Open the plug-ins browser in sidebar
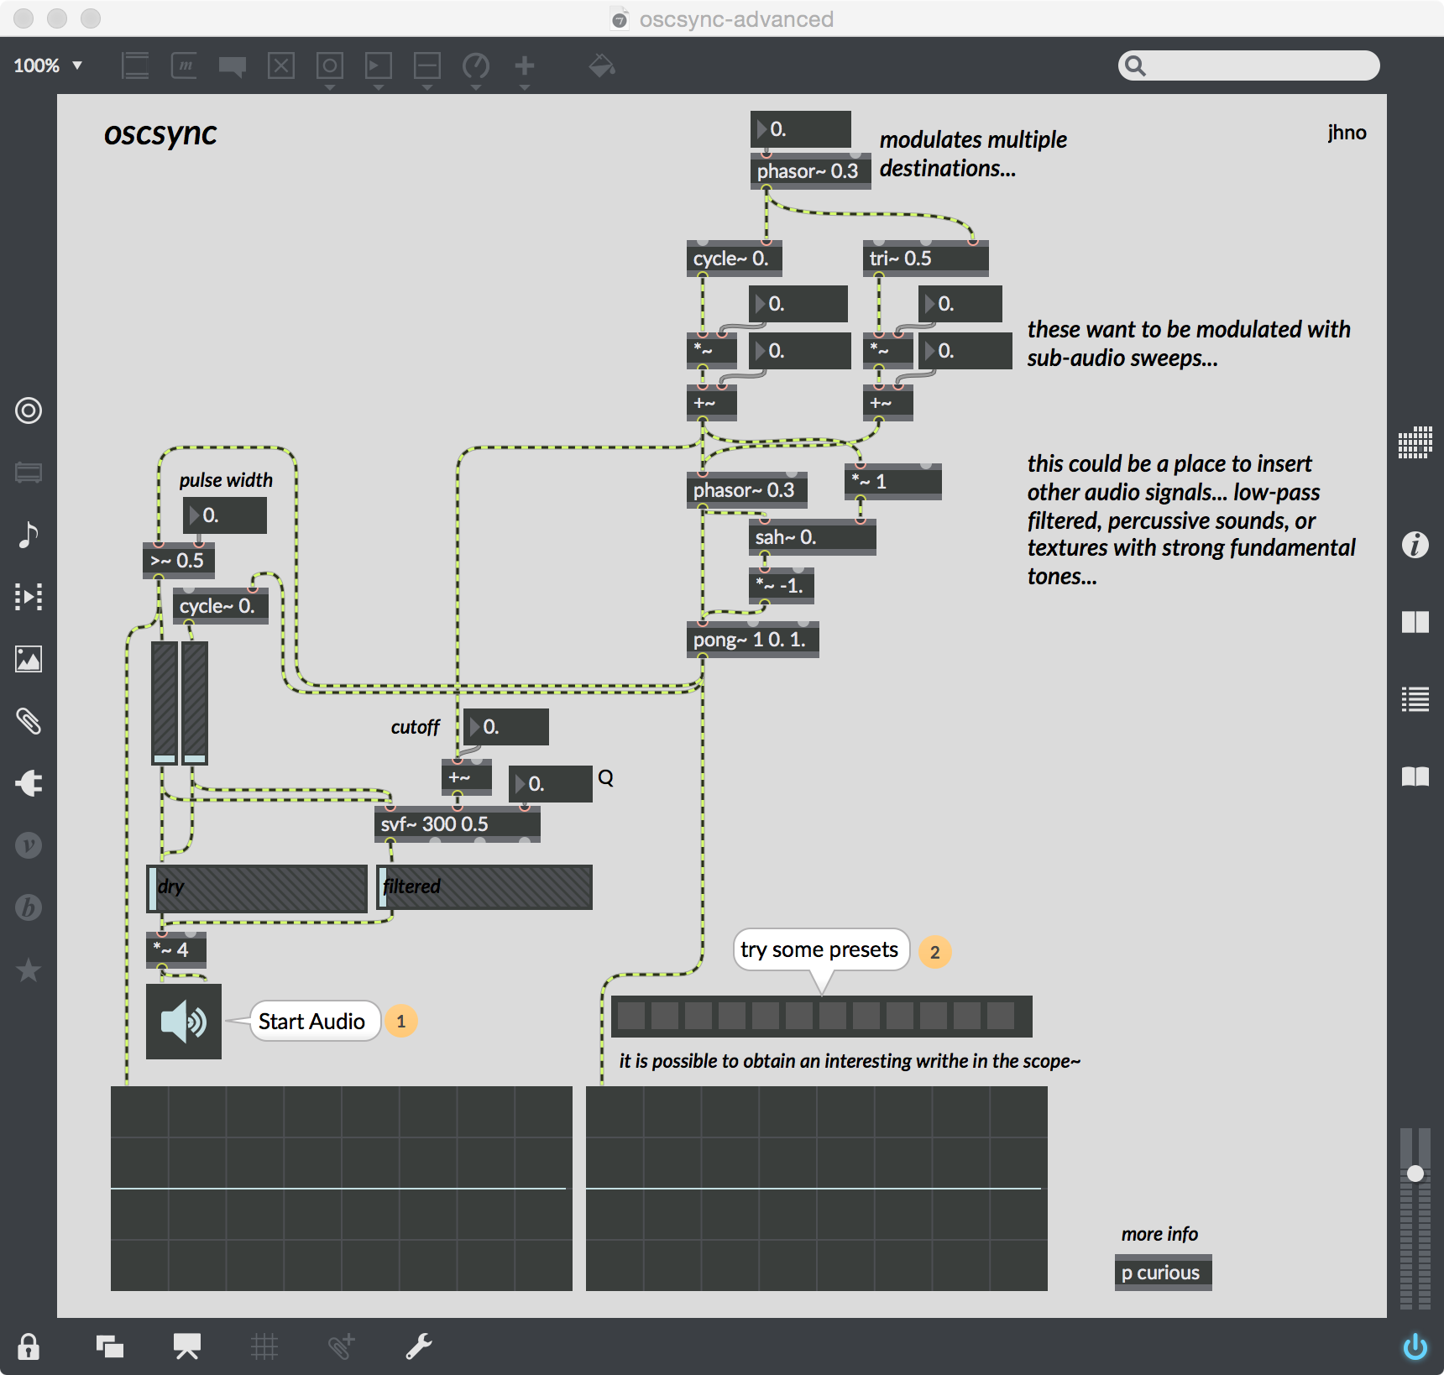 click(29, 783)
